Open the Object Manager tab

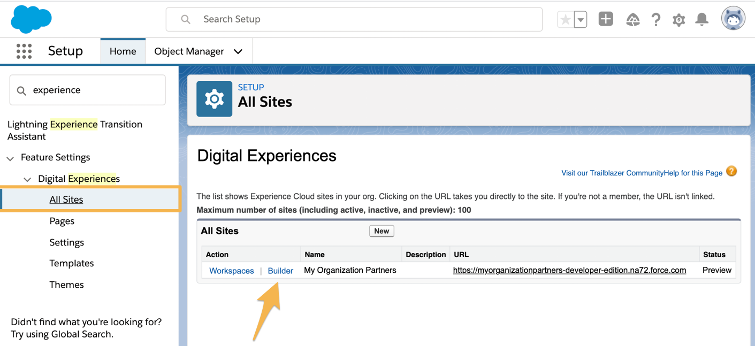click(189, 51)
